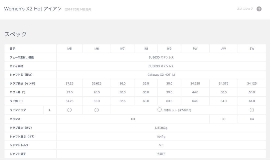Viewport: 270px width, 160px height.
Task: Click the クラブ長さ（インチ）row label
Action: click(22, 83)
